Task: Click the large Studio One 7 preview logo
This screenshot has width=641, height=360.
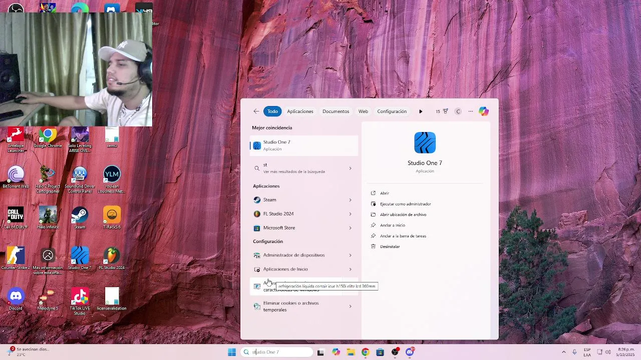Action: (x=425, y=142)
